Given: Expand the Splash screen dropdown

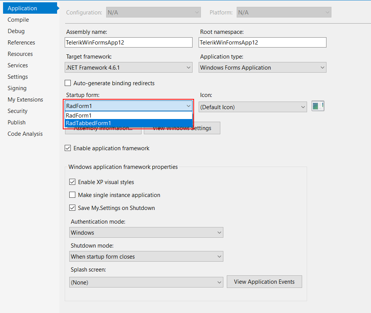Looking at the screenshot, I should click(219, 282).
